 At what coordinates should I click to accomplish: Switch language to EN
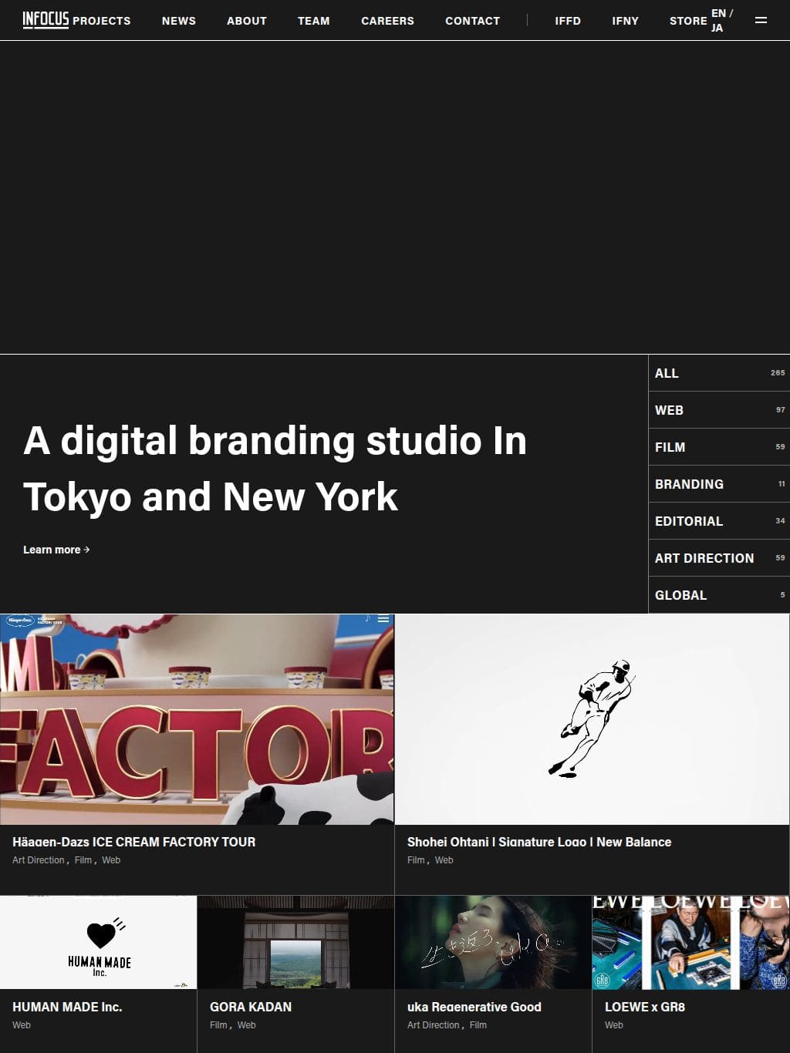[x=718, y=13]
